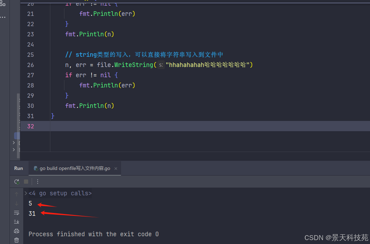The height and width of the screenshot is (244, 370).
Task: Close the go build openfile run tab
Action: (x=115, y=168)
